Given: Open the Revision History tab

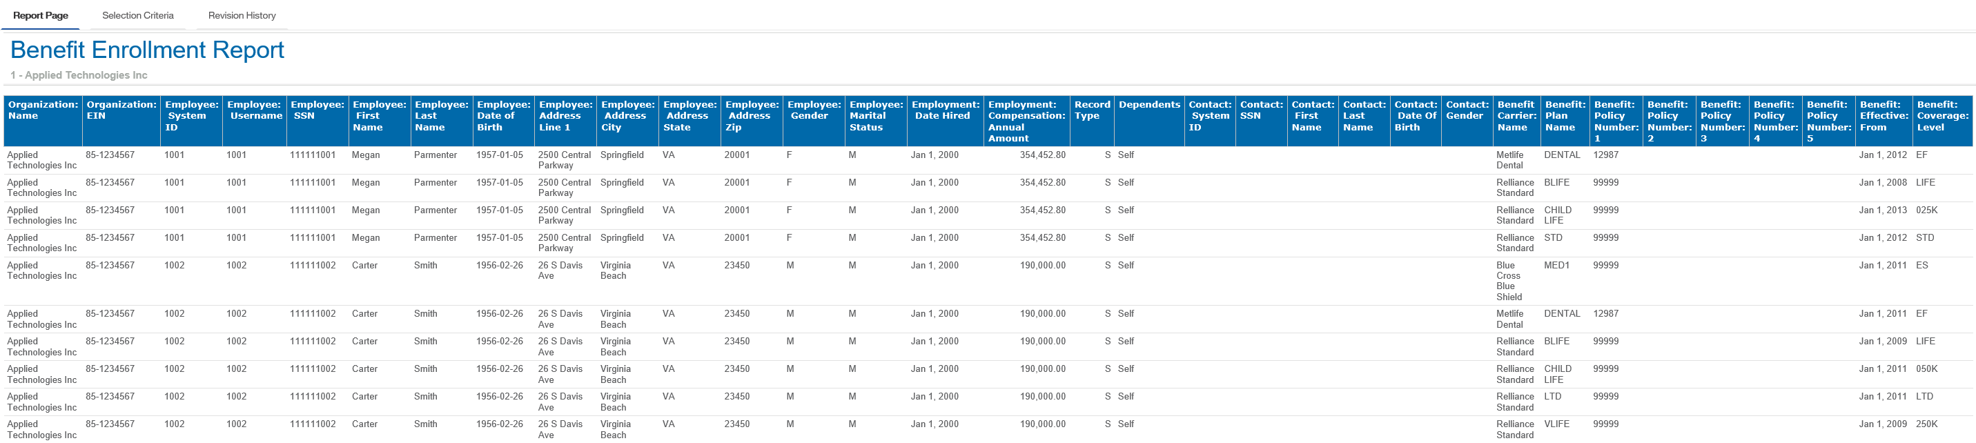Looking at the screenshot, I should (242, 15).
